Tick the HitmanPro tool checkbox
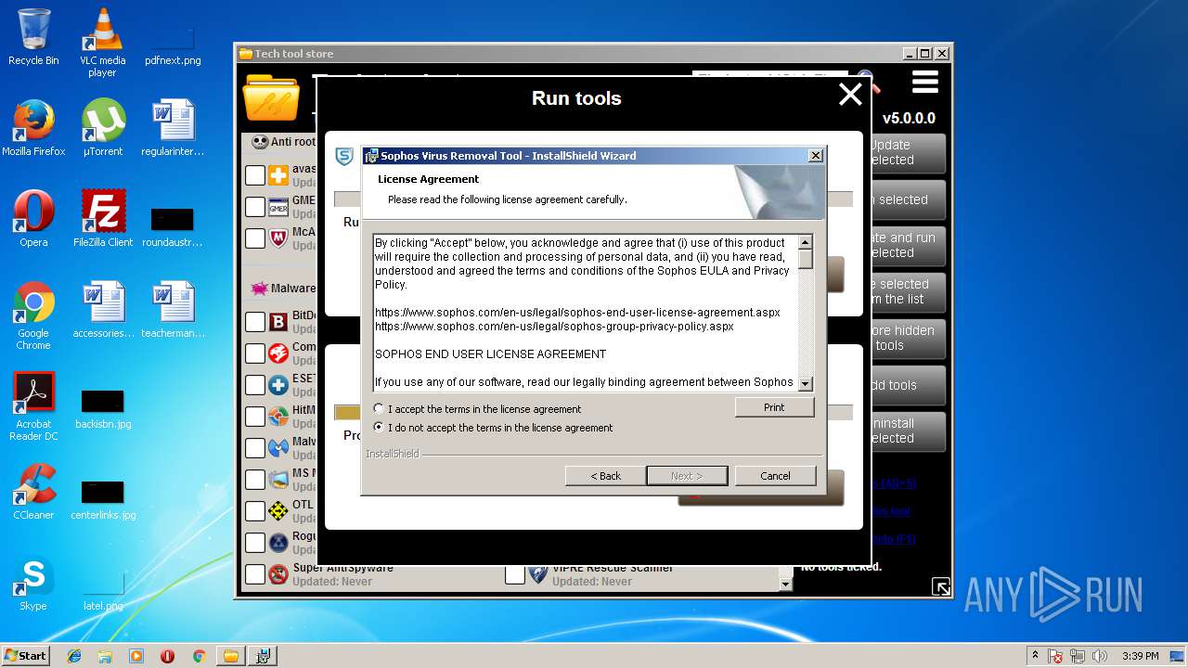The height and width of the screenshot is (668, 1188). (x=255, y=417)
